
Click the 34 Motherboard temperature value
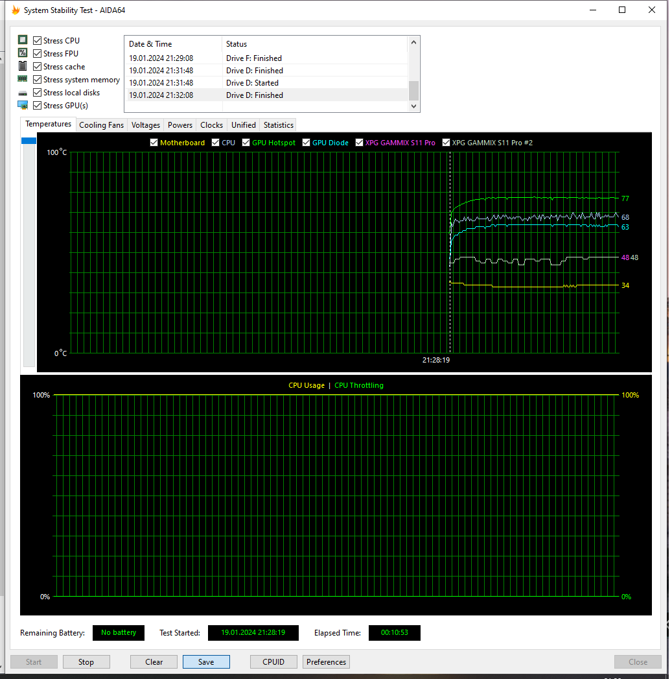point(625,285)
